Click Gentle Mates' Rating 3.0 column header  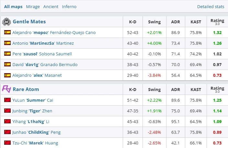(217, 22)
